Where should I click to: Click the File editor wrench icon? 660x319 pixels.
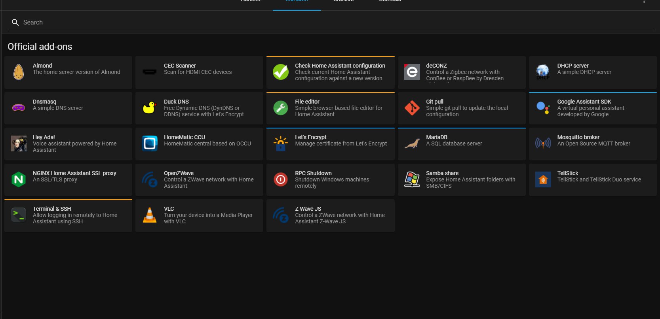click(281, 108)
